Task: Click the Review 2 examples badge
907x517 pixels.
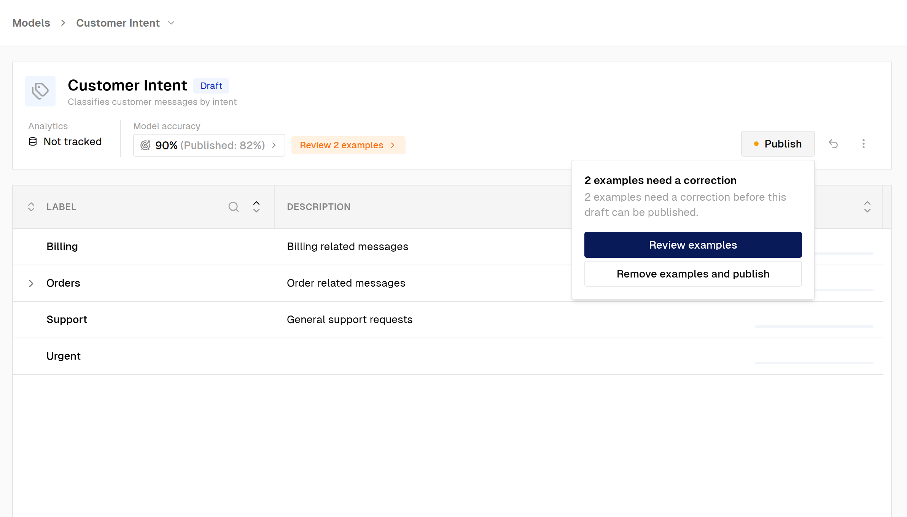Action: [x=348, y=145]
